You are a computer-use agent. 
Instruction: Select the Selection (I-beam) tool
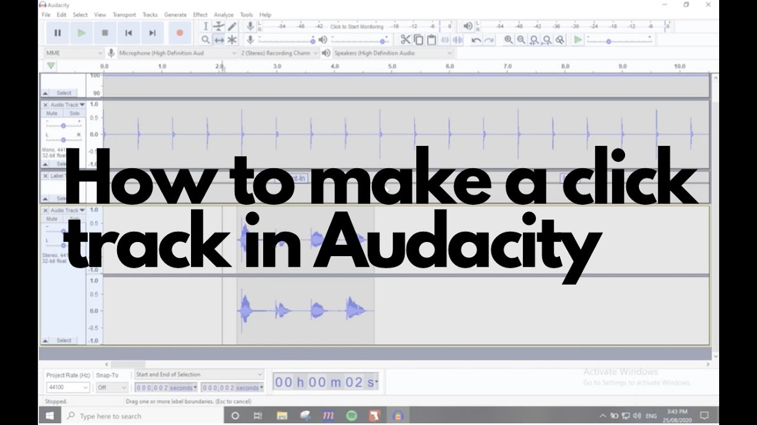[x=205, y=27]
